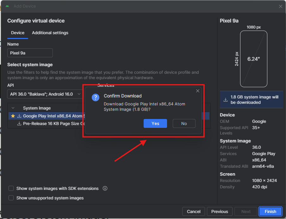Image resolution: width=286 pixels, height=219 pixels.
Task: Decline the download by clicking No
Action: (184, 123)
